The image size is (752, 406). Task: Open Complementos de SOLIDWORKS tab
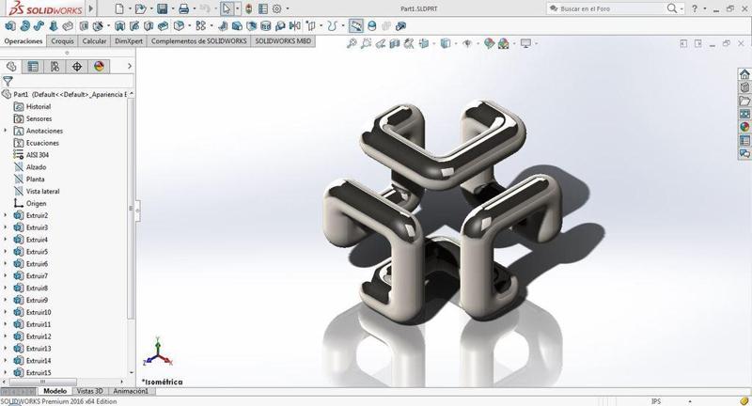[198, 41]
